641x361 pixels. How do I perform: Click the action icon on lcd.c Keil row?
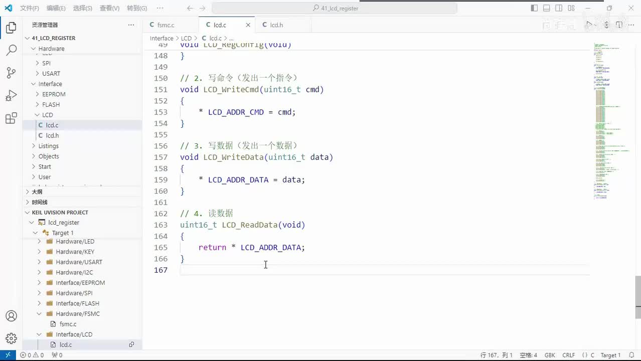pos(131,344)
